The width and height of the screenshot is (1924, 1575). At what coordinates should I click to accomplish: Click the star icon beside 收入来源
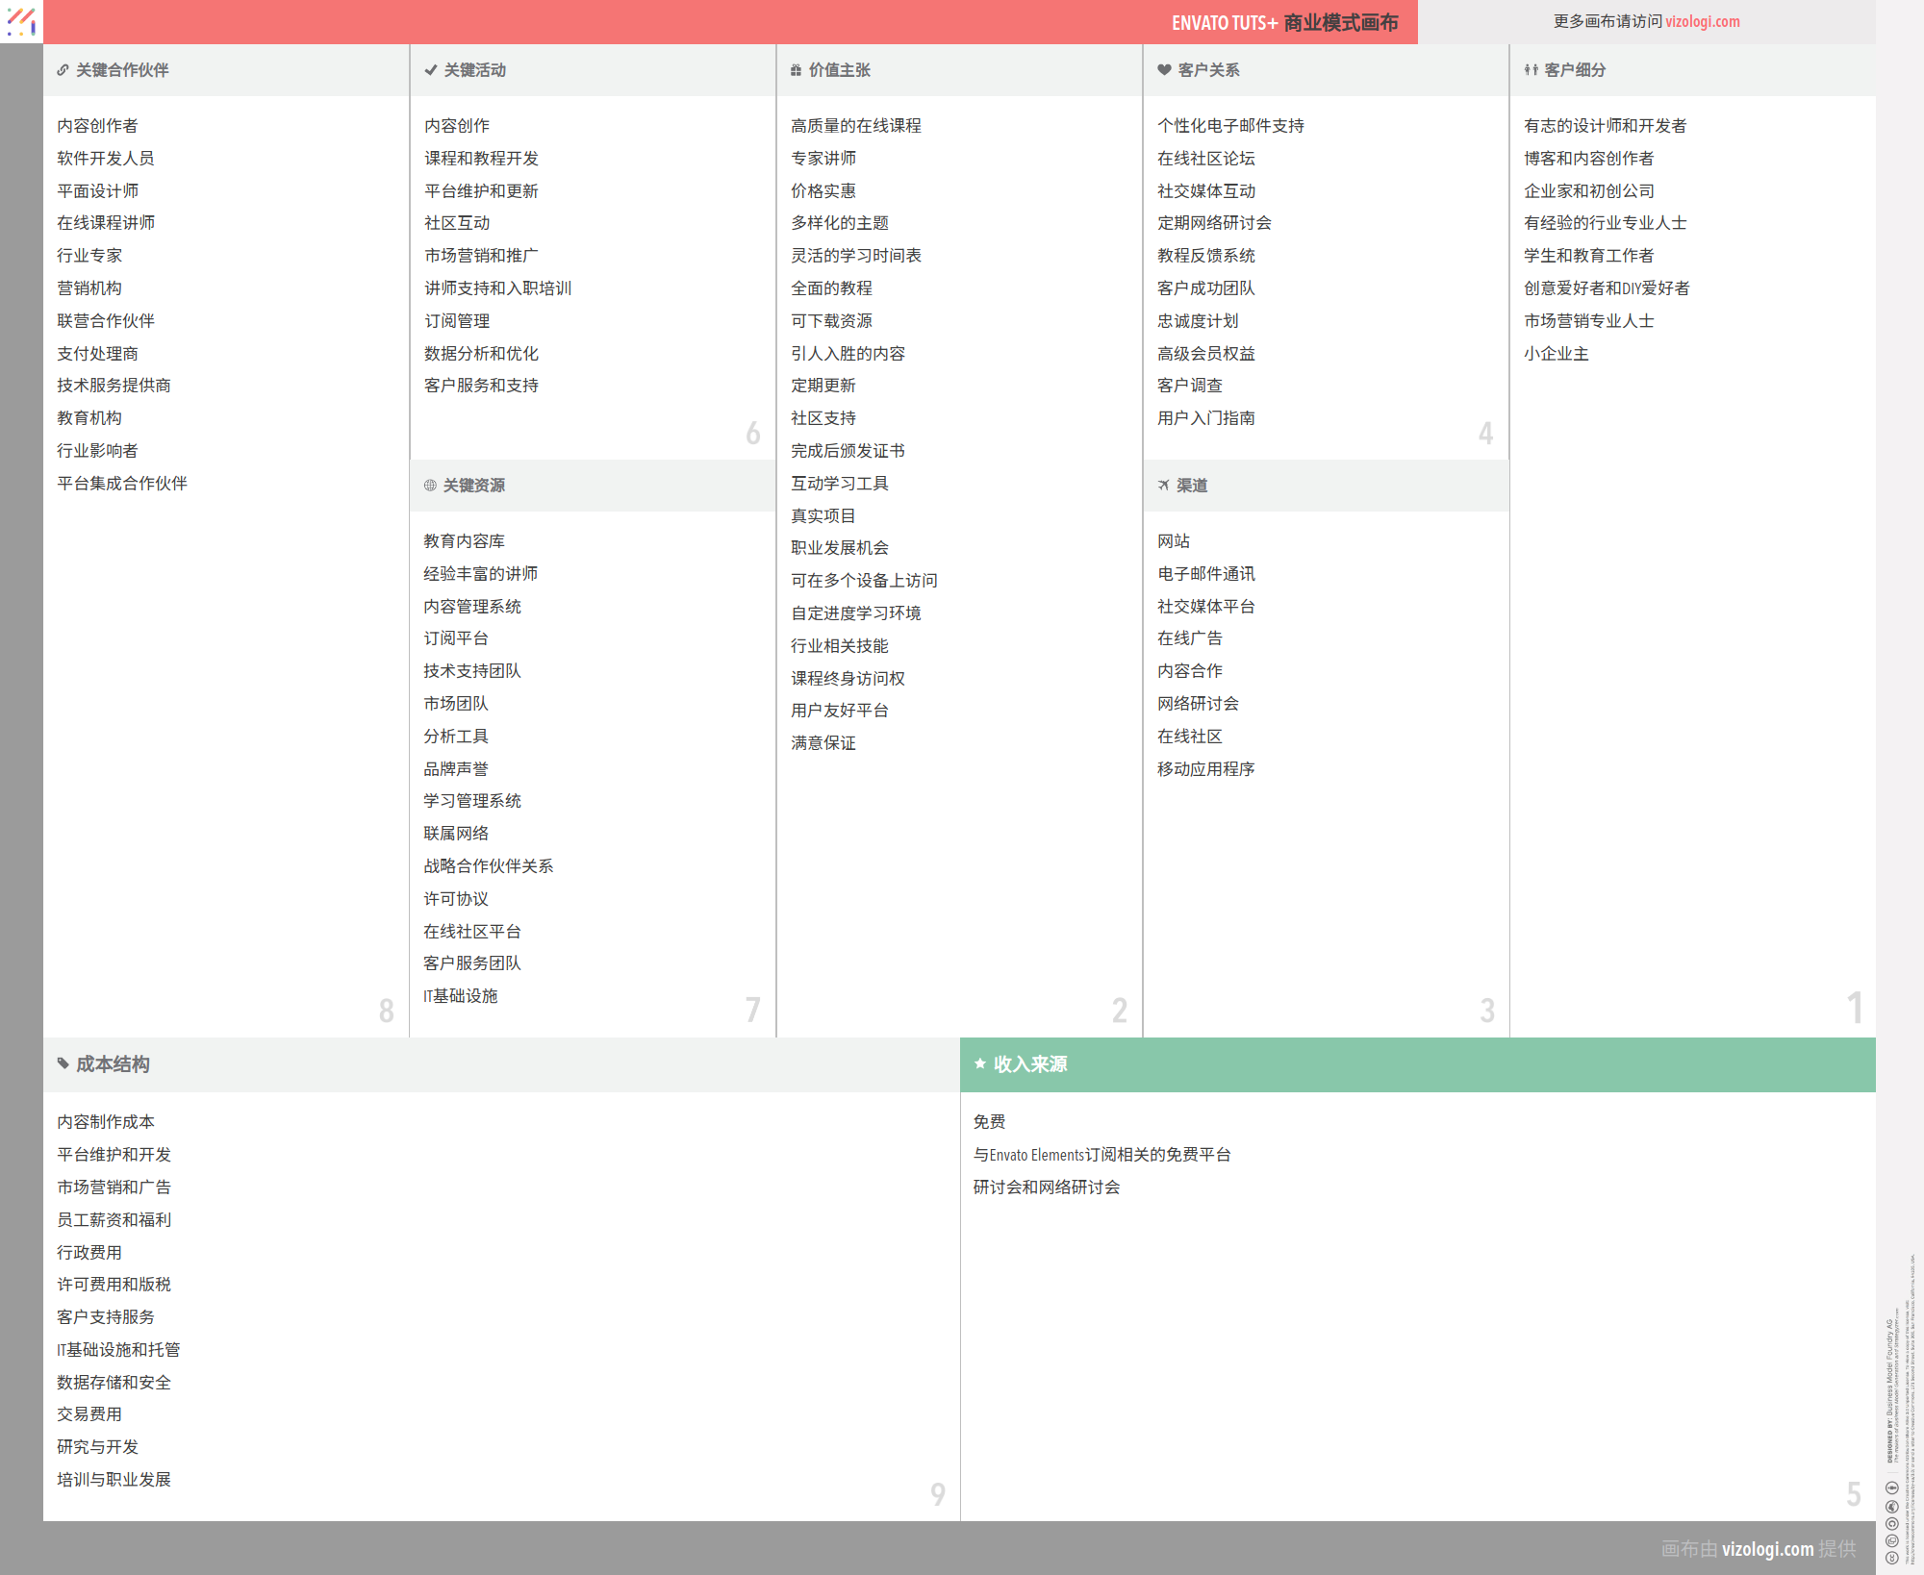point(980,1063)
